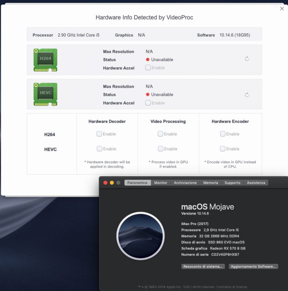Click the 2.90 GHz Intel Core i5 value
288x291 pixels.
point(79,35)
